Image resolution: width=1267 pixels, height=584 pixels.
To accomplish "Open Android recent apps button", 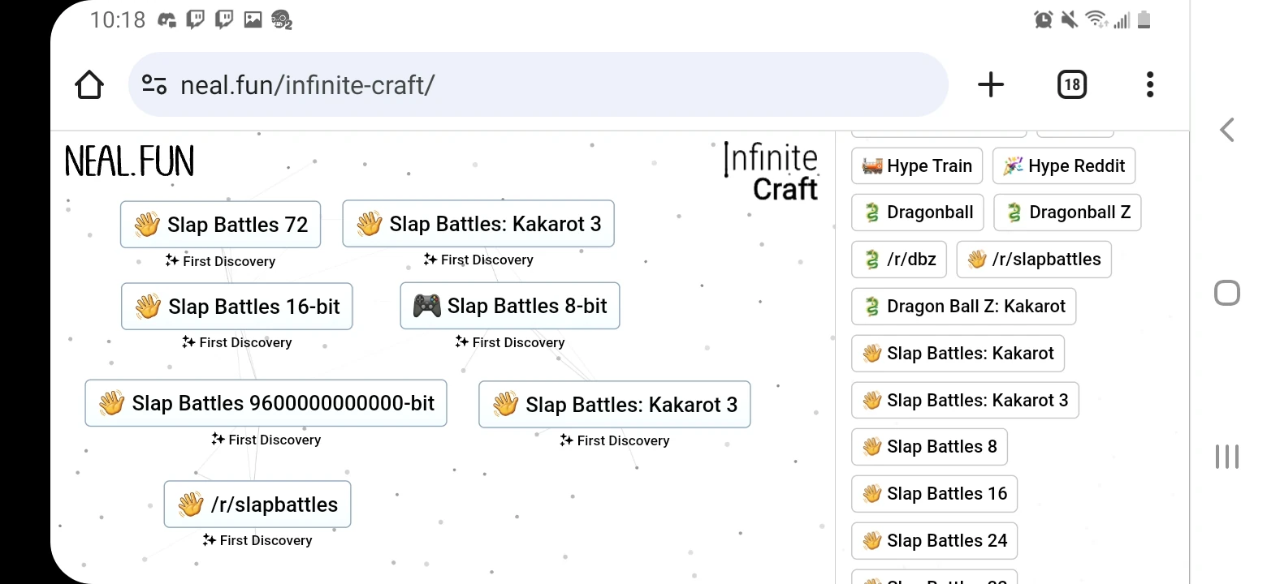I will coord(1226,457).
